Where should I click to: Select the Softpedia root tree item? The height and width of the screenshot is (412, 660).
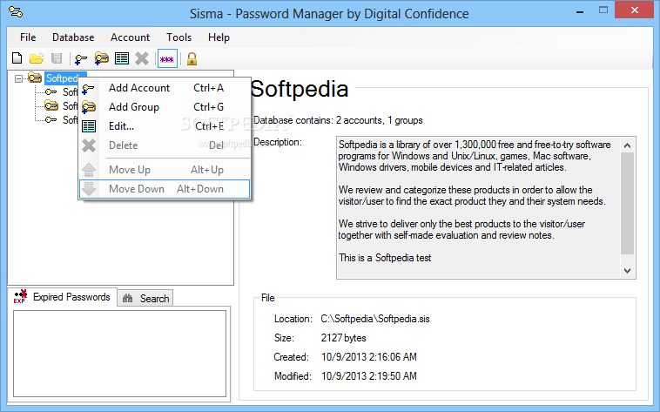(x=62, y=78)
